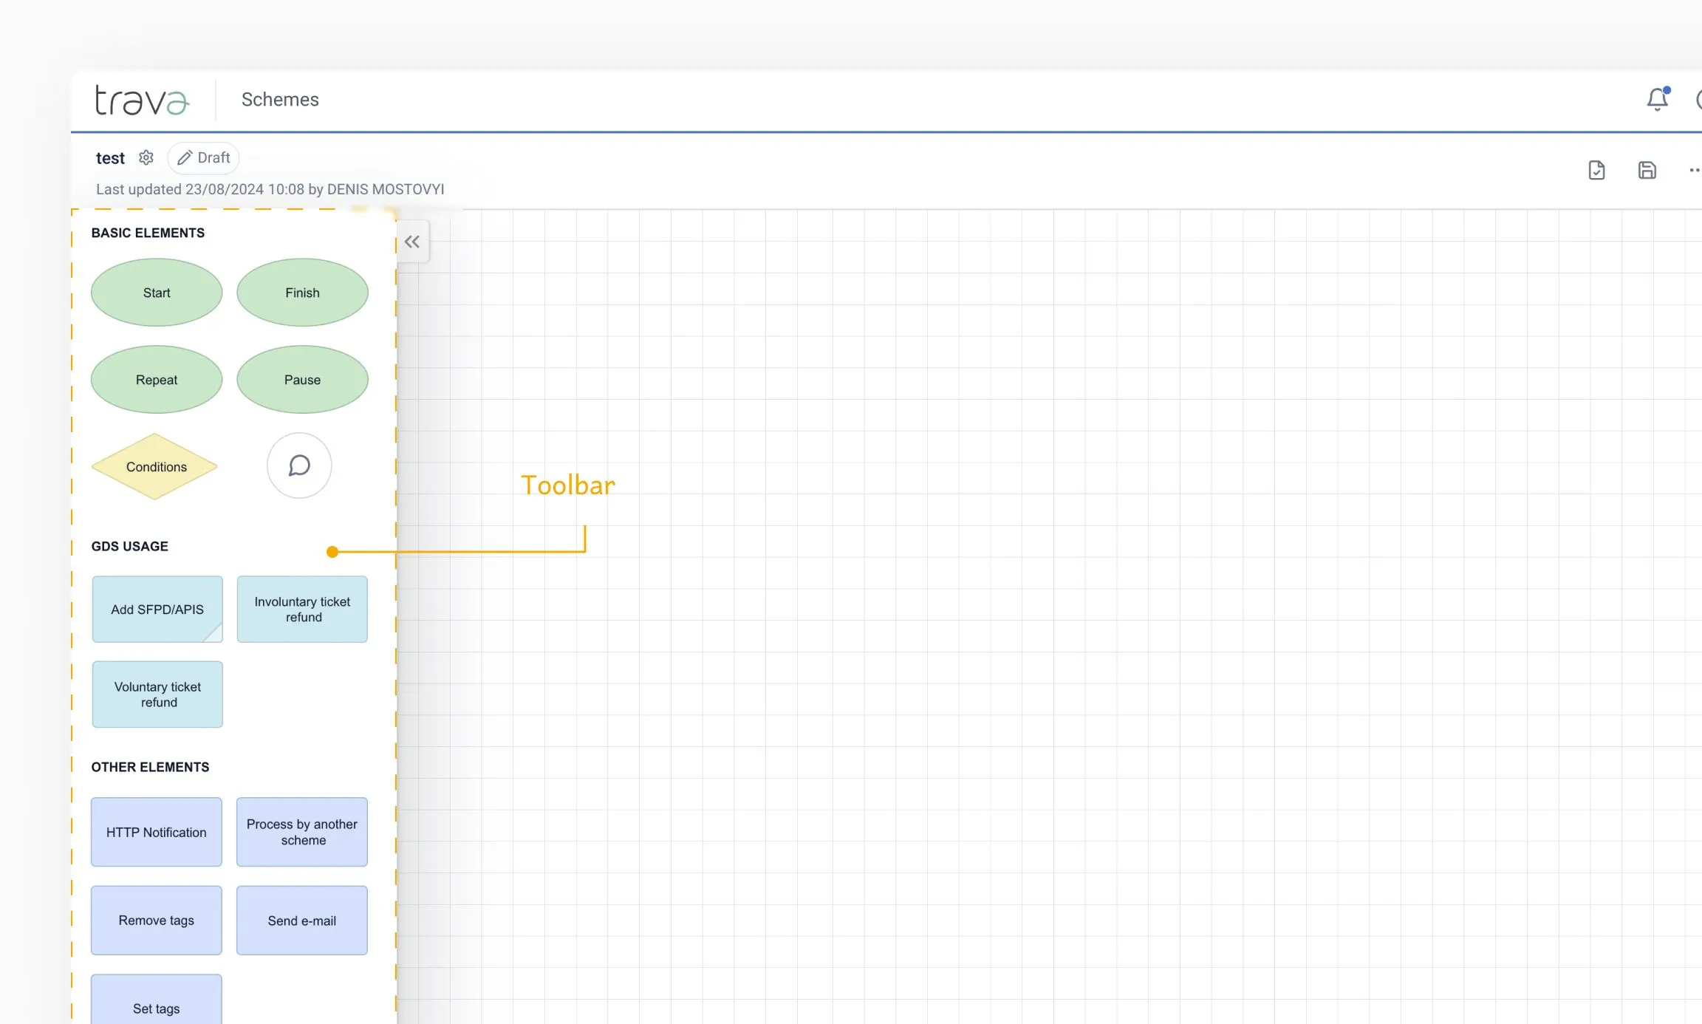Pick the Send e-mail block

(302, 921)
